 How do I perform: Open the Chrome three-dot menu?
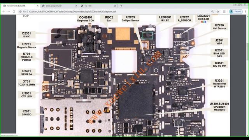pyautogui.click(x=245, y=12)
